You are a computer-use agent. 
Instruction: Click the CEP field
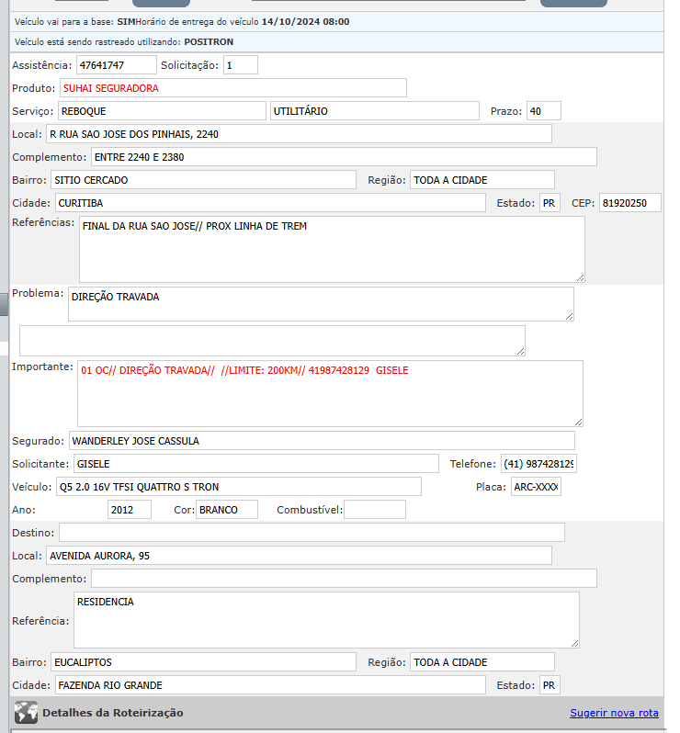(629, 203)
